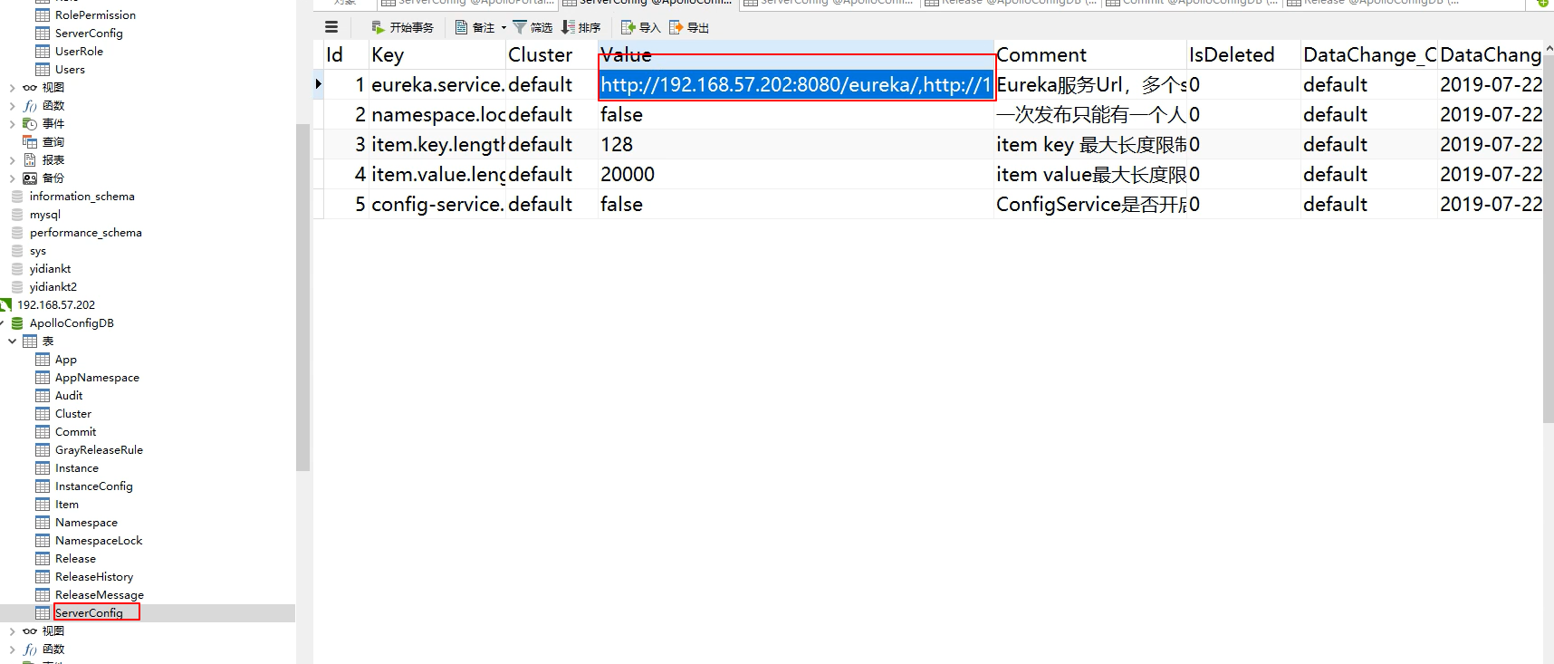The height and width of the screenshot is (664, 1554).
Task: Select the sys database in the tree
Action: tap(38, 250)
